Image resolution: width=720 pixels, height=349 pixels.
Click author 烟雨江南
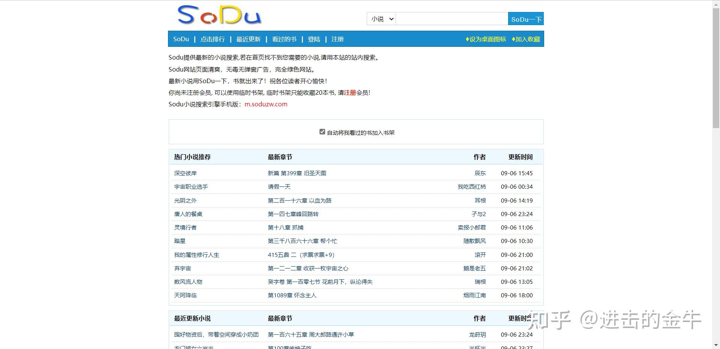474,295
